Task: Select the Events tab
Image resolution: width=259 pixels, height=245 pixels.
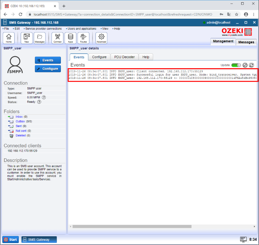Action: (x=79, y=57)
